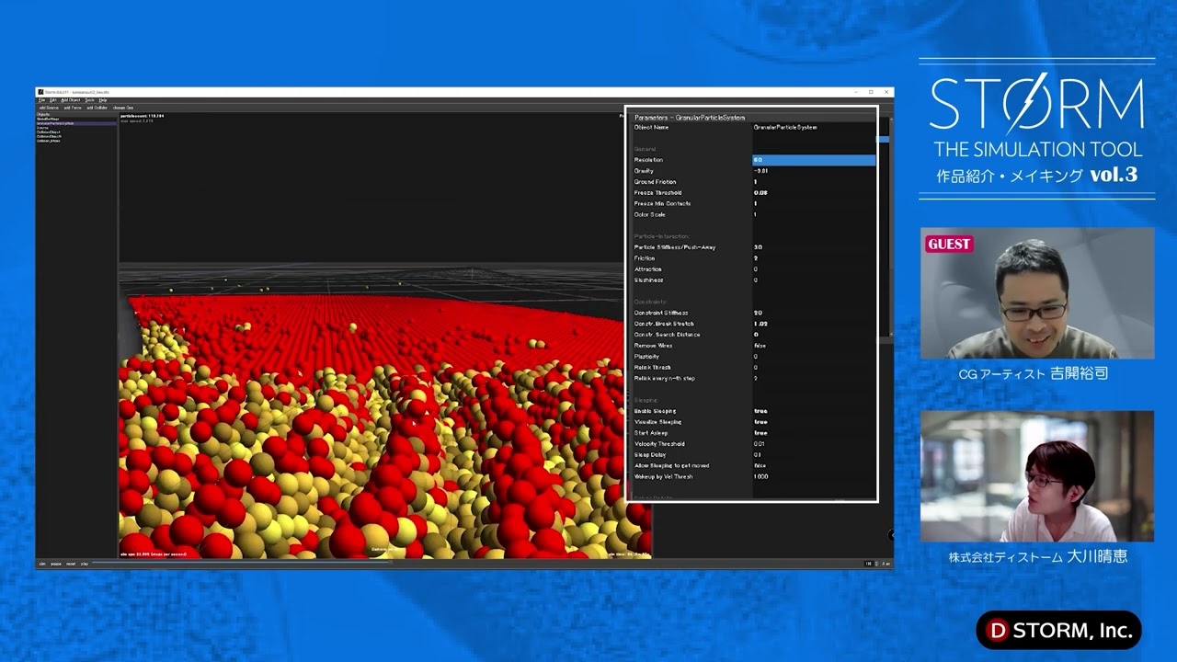The height and width of the screenshot is (662, 1177).
Task: Toggle the Start Asleep true value
Action: point(813,433)
